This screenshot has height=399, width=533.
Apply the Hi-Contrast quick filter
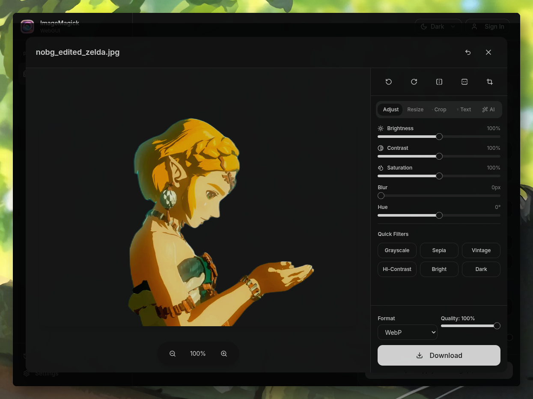coord(397,269)
